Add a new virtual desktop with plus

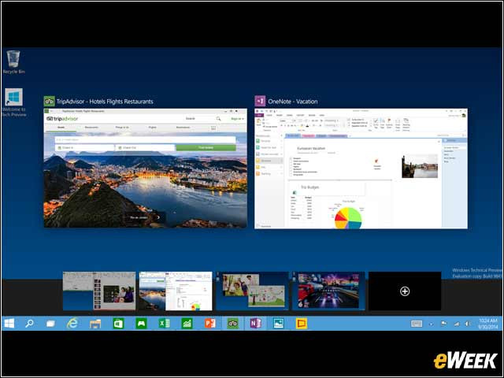click(x=405, y=291)
